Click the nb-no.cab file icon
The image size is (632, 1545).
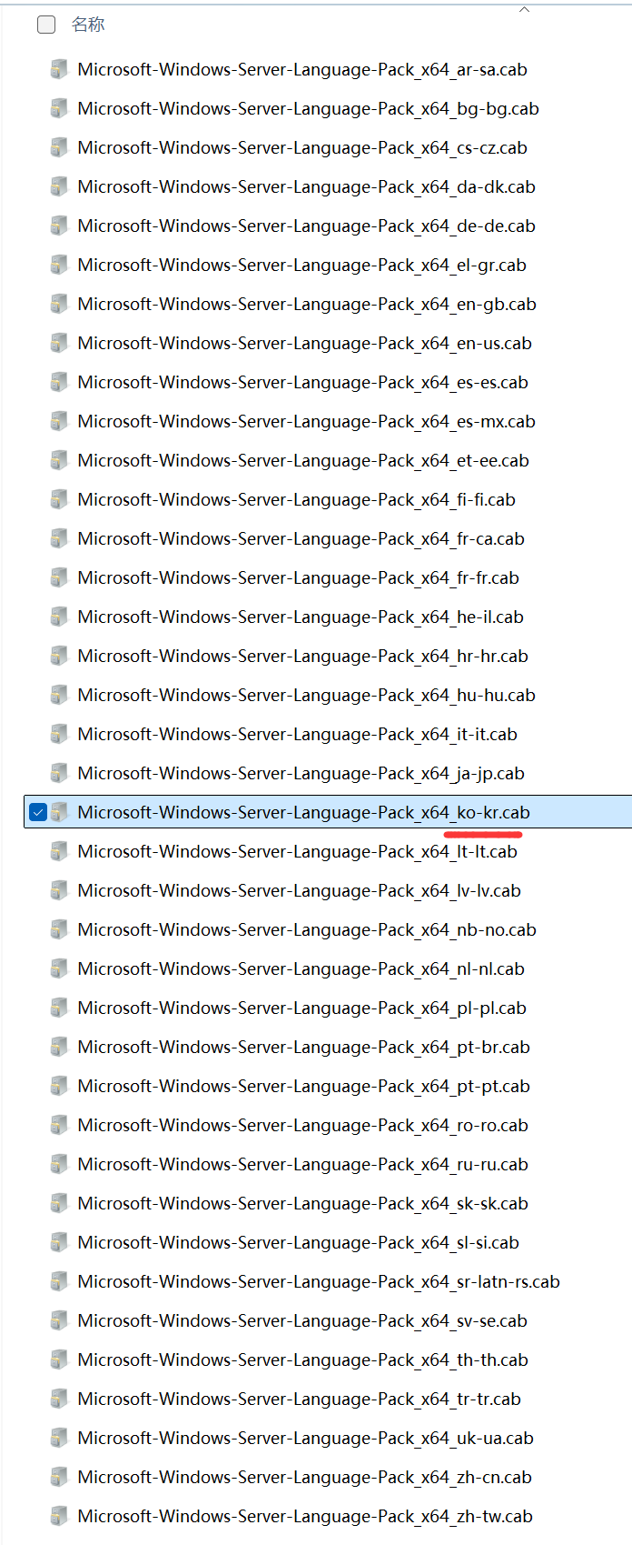pyautogui.click(x=59, y=930)
